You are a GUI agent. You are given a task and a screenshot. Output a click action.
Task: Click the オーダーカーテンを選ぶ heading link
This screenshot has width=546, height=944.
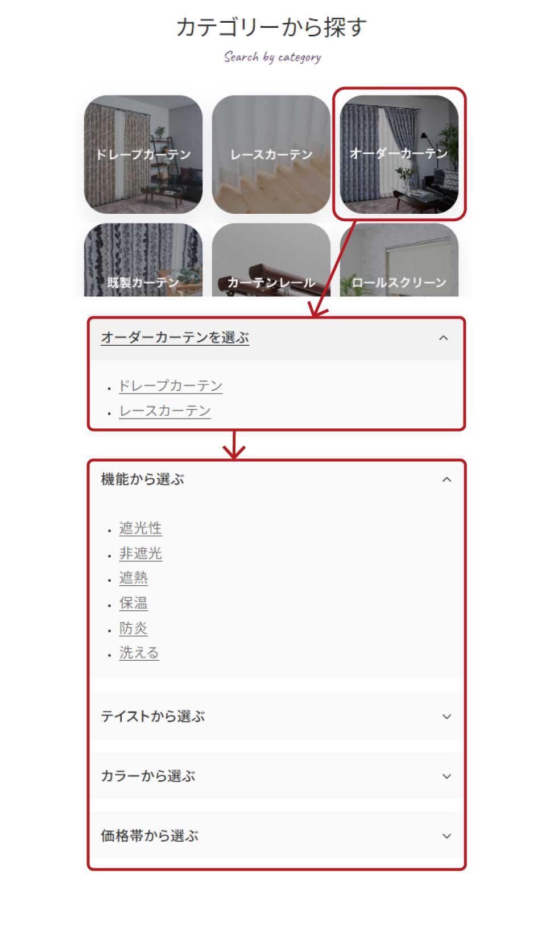click(175, 338)
